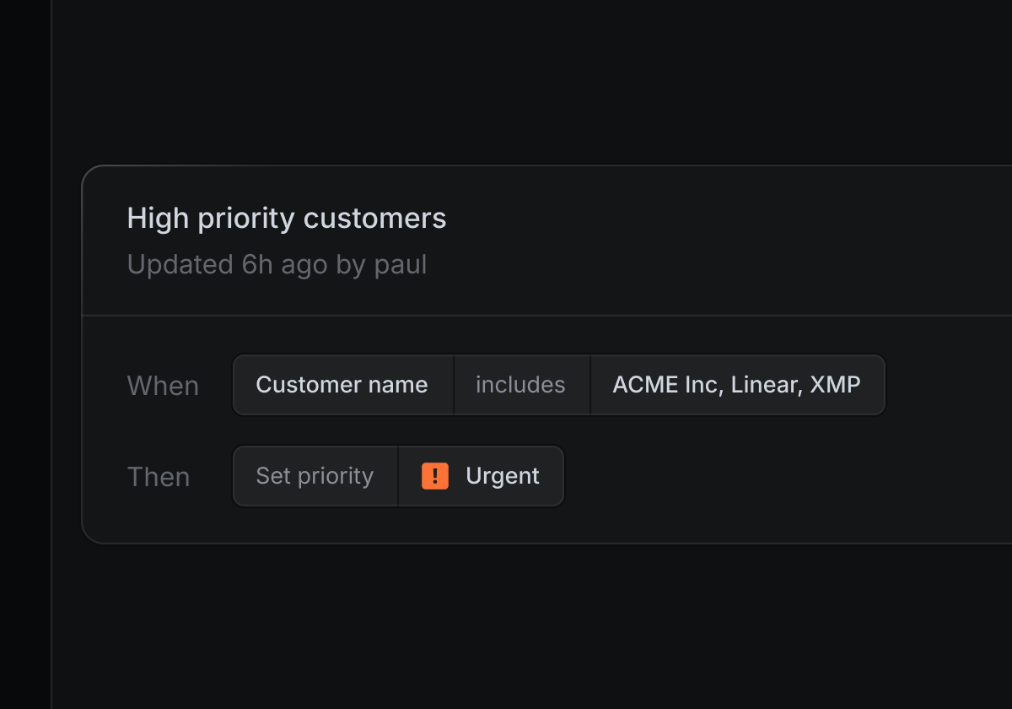Click the orange Urgent priority icon

click(435, 476)
